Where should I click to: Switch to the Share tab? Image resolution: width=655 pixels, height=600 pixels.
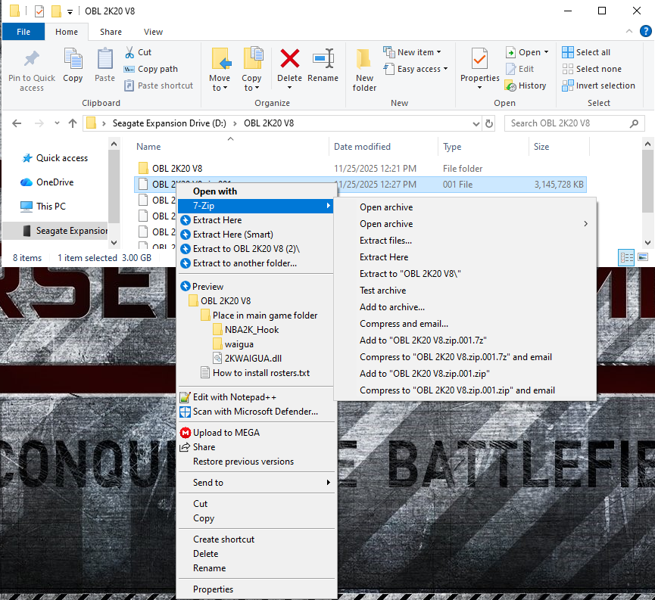tap(111, 32)
